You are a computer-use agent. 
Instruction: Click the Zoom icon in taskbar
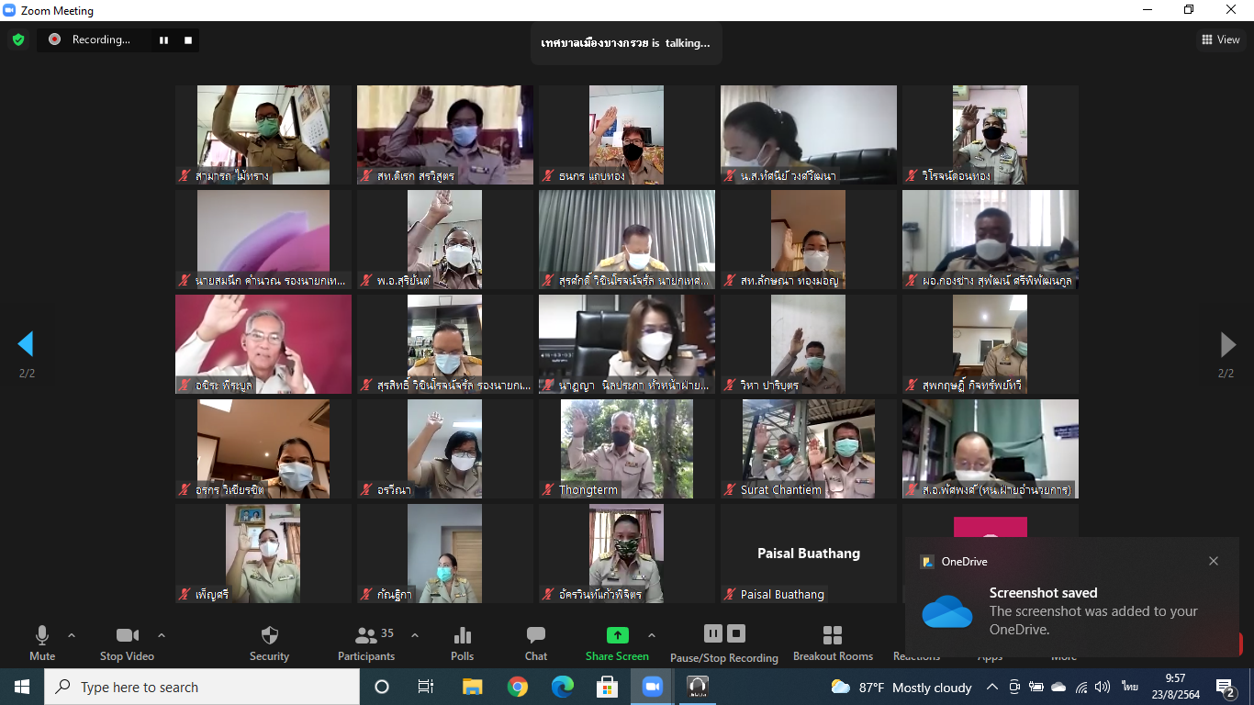click(x=652, y=687)
